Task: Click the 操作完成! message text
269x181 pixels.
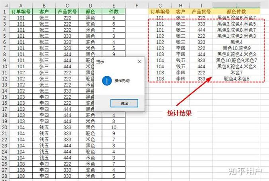Action: tap(122, 81)
